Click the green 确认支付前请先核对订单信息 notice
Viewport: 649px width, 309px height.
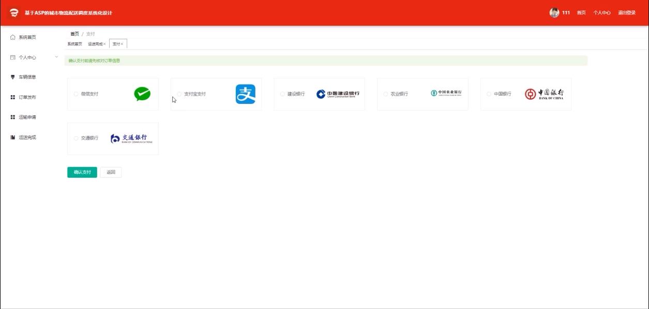point(326,60)
